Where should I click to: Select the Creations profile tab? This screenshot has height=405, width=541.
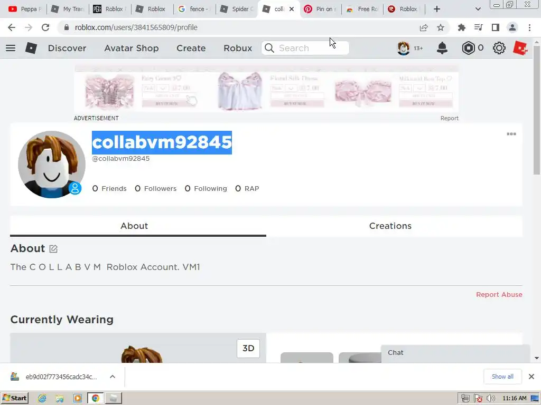coord(394,226)
